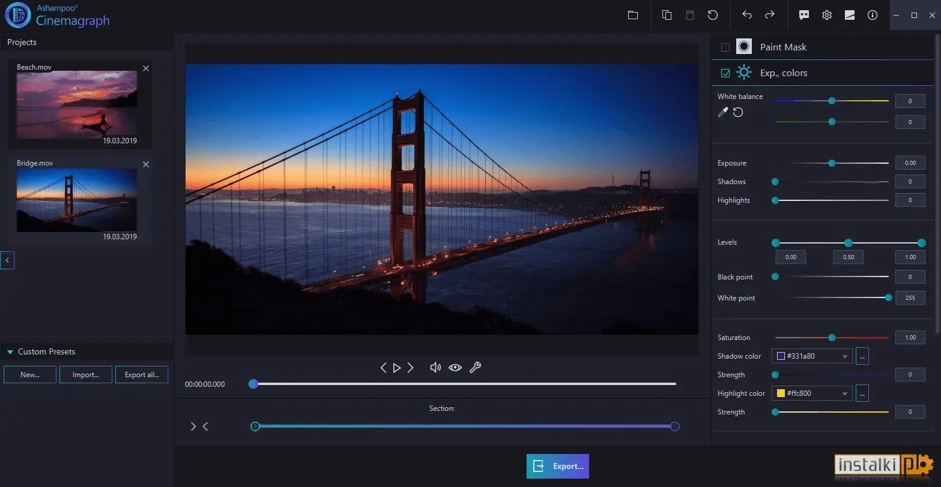The width and height of the screenshot is (941, 487).
Task: Click the Exposure value field
Action: tap(910, 163)
